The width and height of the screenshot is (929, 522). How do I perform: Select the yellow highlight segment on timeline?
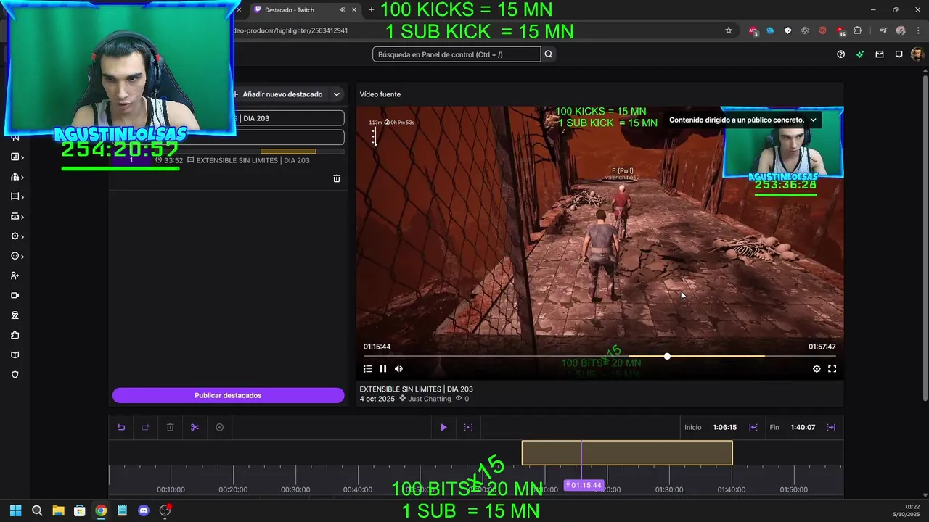pos(627,453)
